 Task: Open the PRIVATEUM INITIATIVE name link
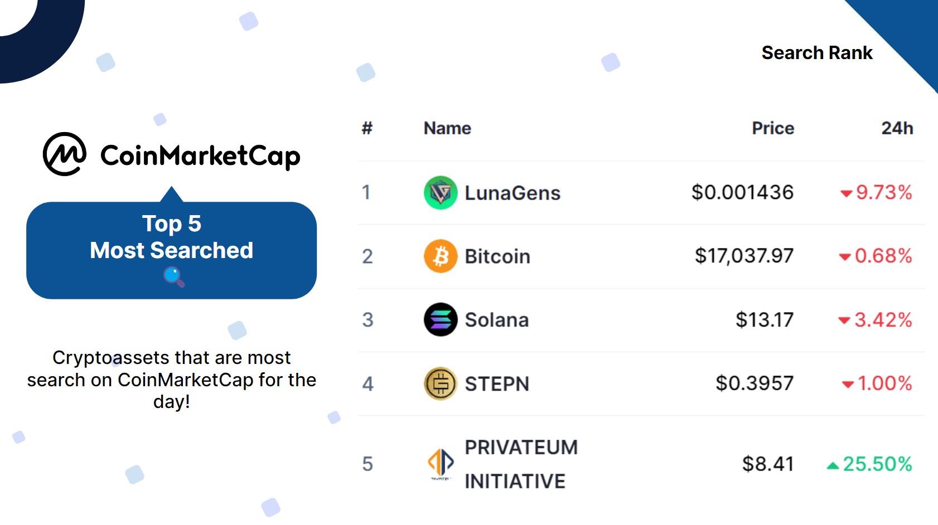point(521,464)
